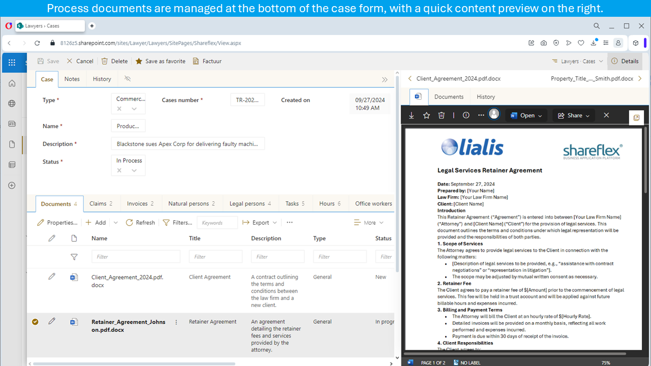Click the user avatar in preview toolbar
This screenshot has width=651, height=366.
494,114
